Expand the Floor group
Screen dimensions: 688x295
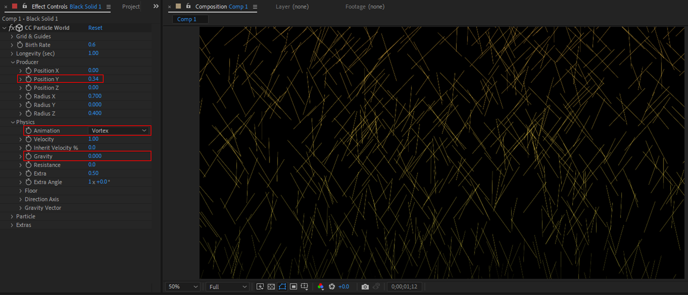[x=21, y=191]
